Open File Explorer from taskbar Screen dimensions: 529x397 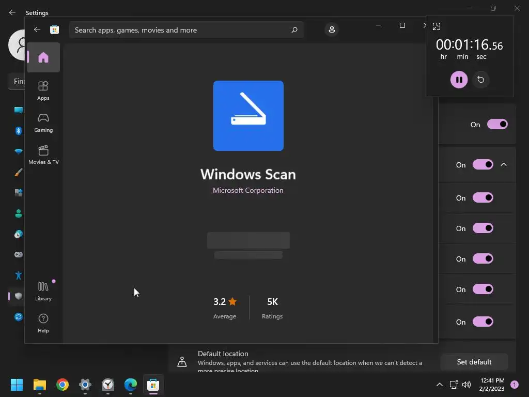39,385
